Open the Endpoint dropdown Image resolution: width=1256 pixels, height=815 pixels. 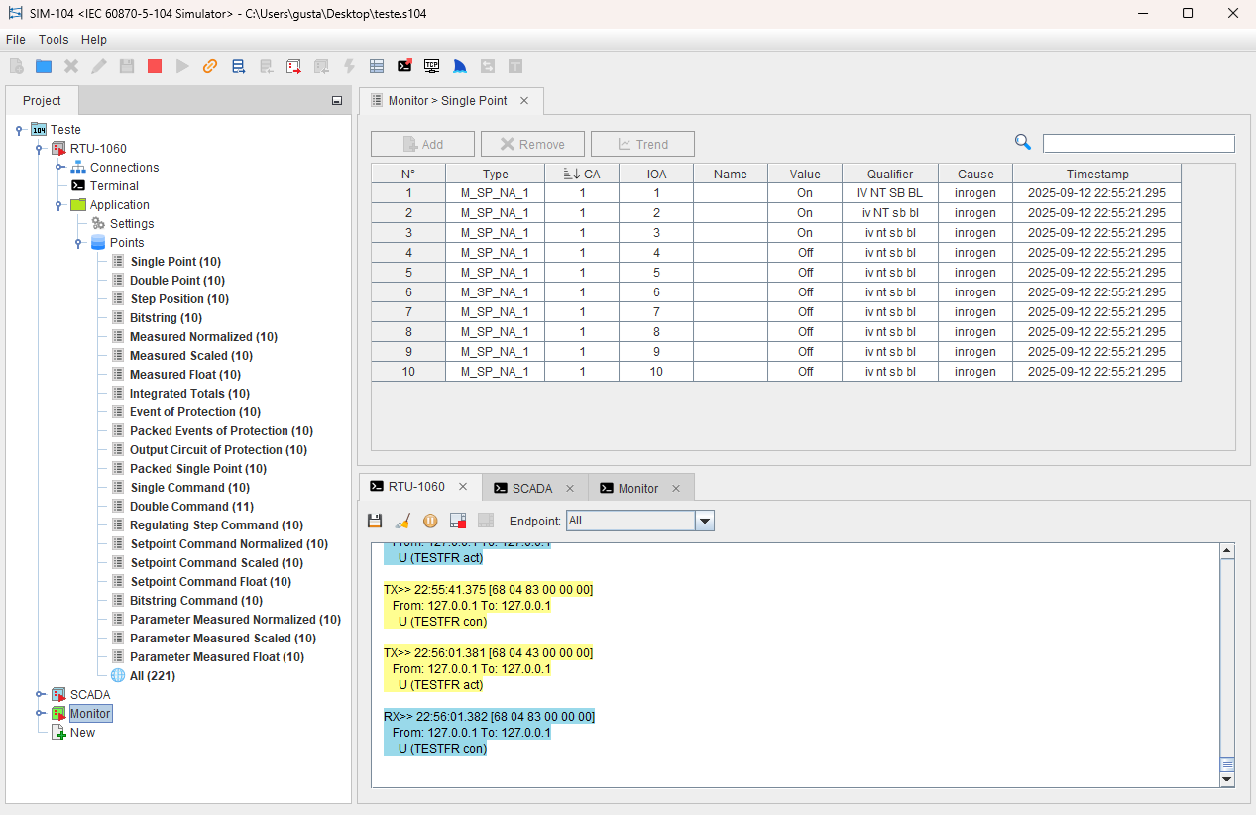coord(704,521)
